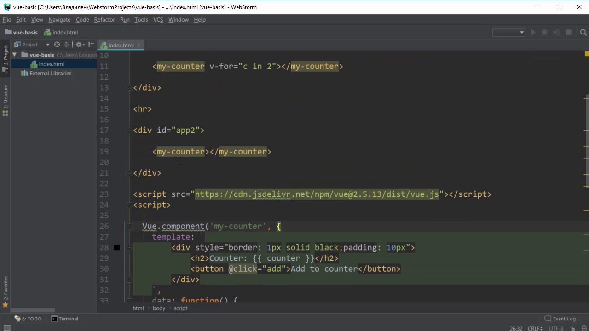
Task: Click the hr tag on line 15
Action: (142, 109)
